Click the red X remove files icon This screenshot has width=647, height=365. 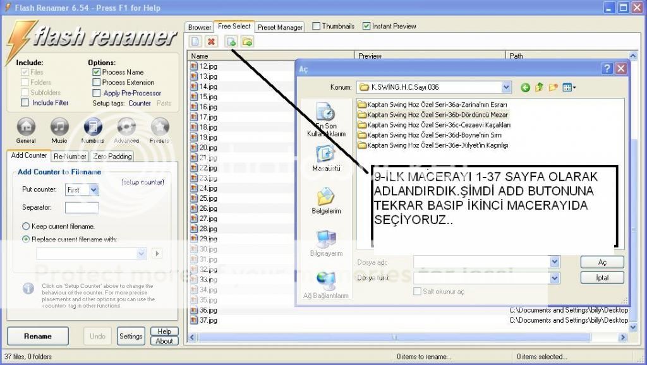212,42
